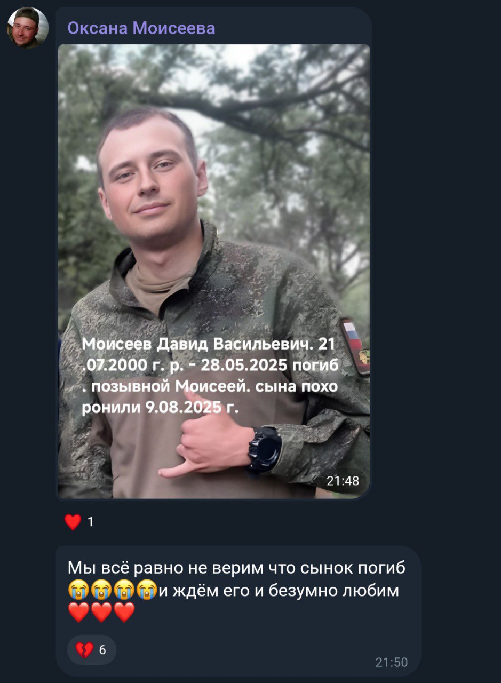Viewport: 501px width, 683px height.
Task: Click the last red heart emoji in the text
Action: 124,613
